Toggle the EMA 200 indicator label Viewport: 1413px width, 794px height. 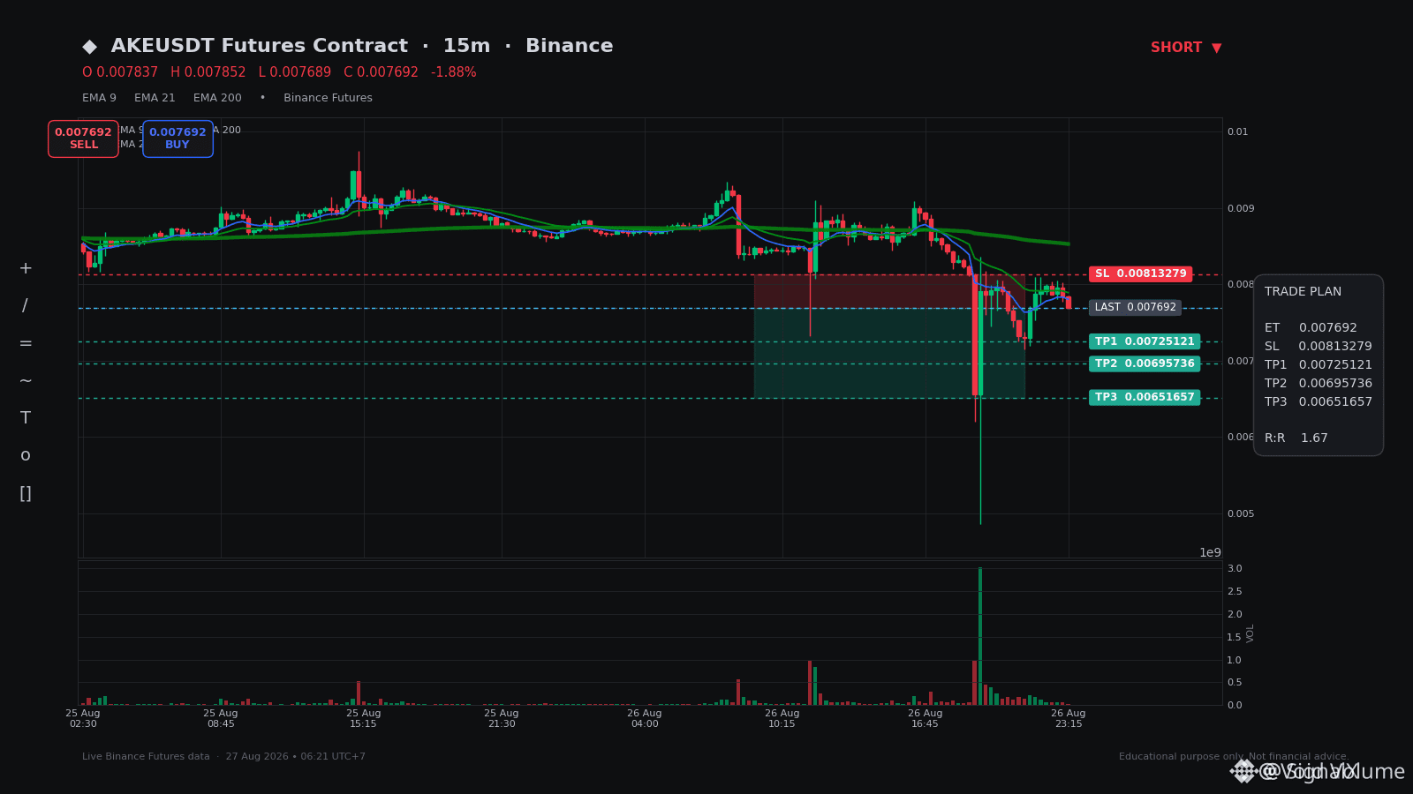[x=217, y=98]
